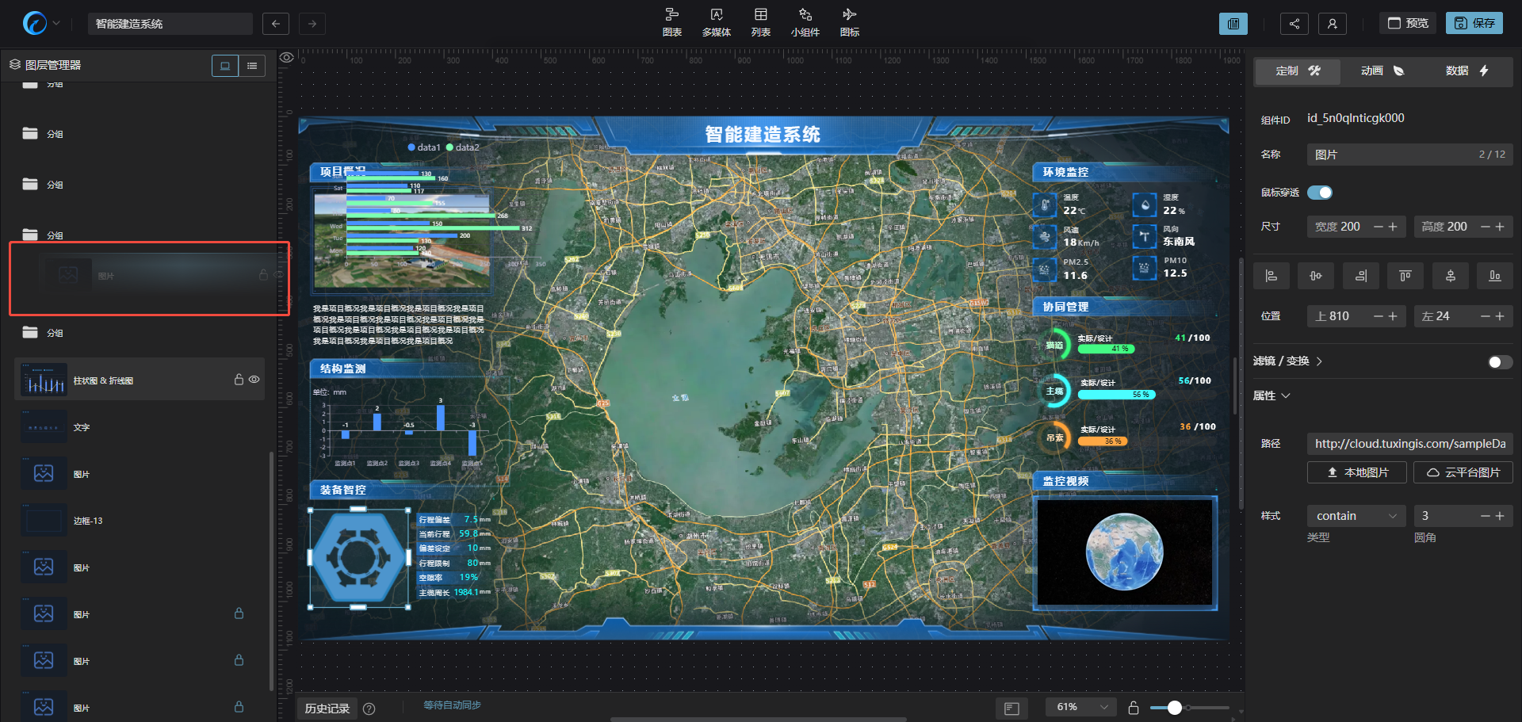Collapse the 属性 section

[x=1272, y=395]
